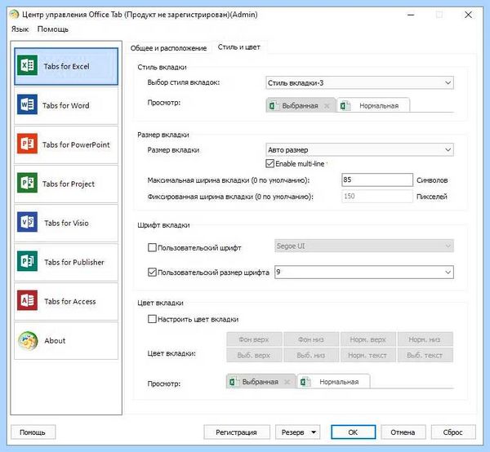Click the Фон низ color button
The image size is (490, 452).
[x=311, y=339]
